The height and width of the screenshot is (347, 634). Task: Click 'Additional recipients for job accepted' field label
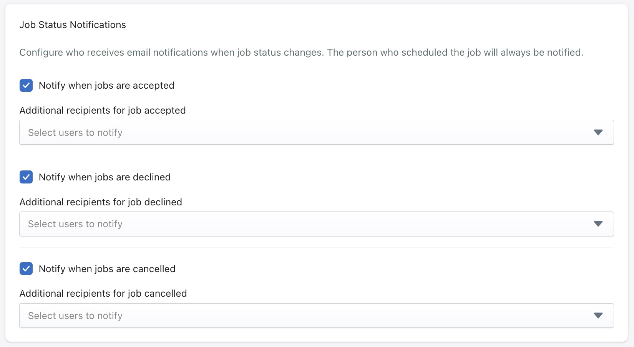pos(103,110)
